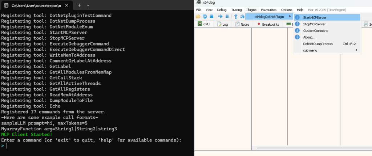Open About... in the plugin submenu
The height and width of the screenshot is (156, 372).
pyautogui.click(x=327, y=37)
